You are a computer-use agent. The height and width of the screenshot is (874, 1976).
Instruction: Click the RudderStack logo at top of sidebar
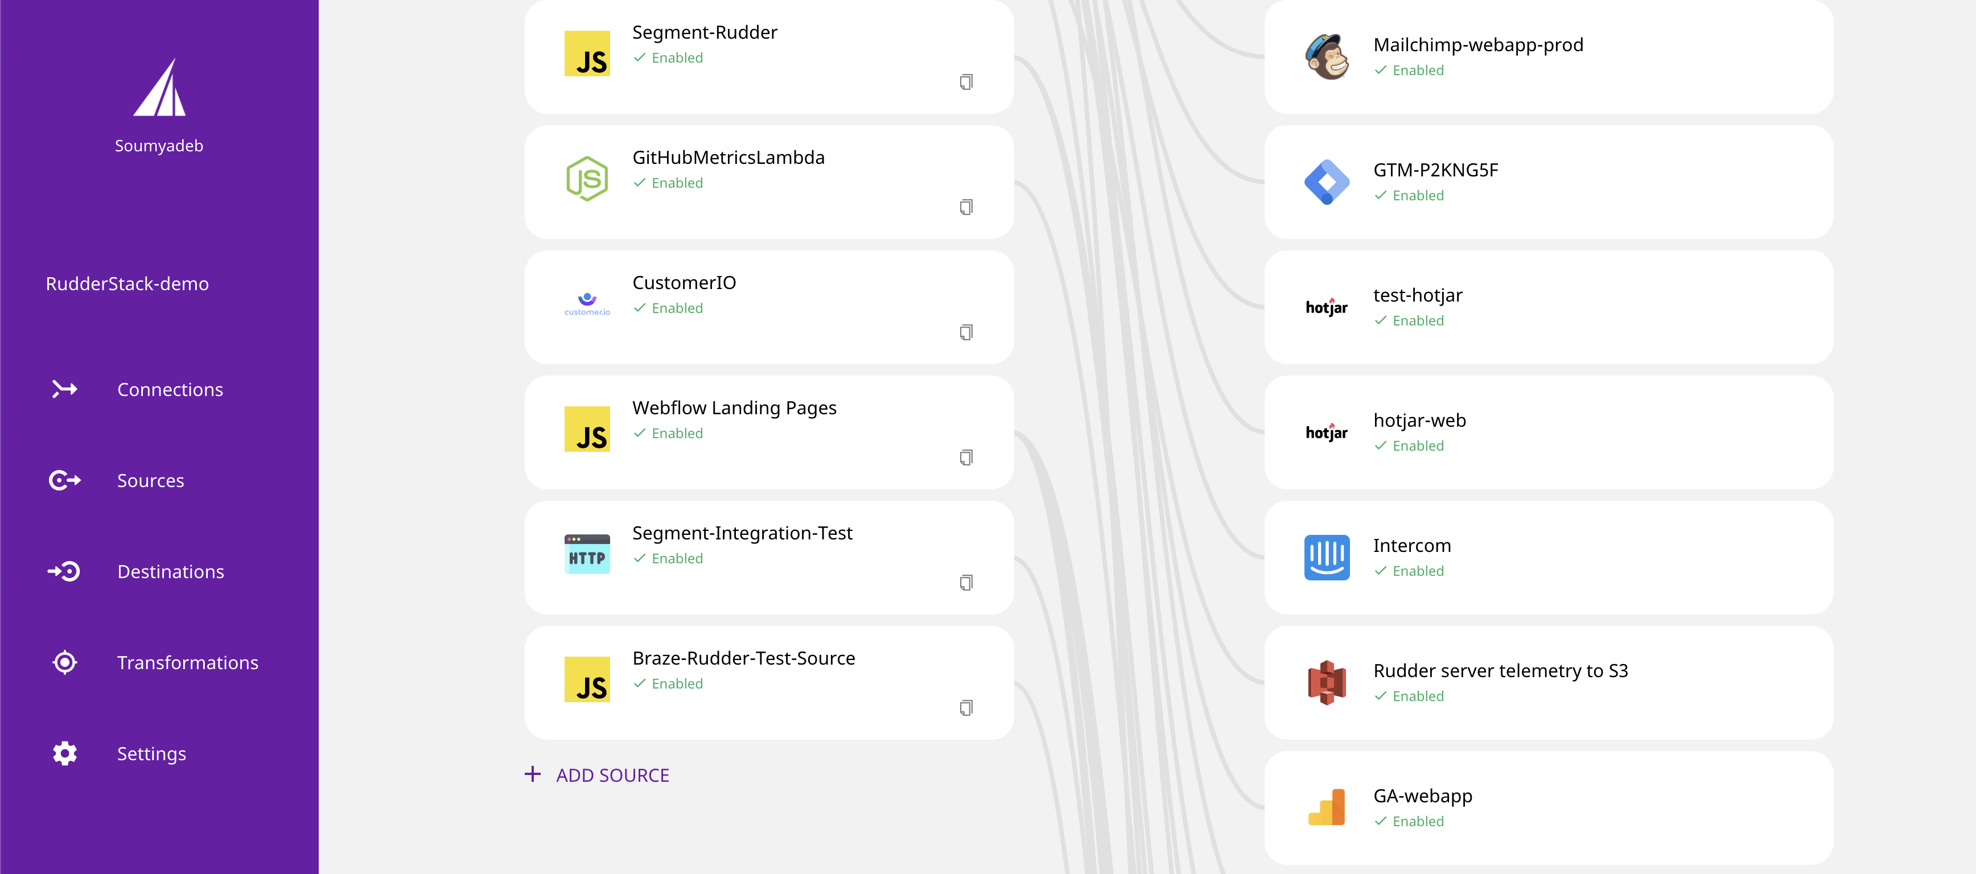coord(159,90)
